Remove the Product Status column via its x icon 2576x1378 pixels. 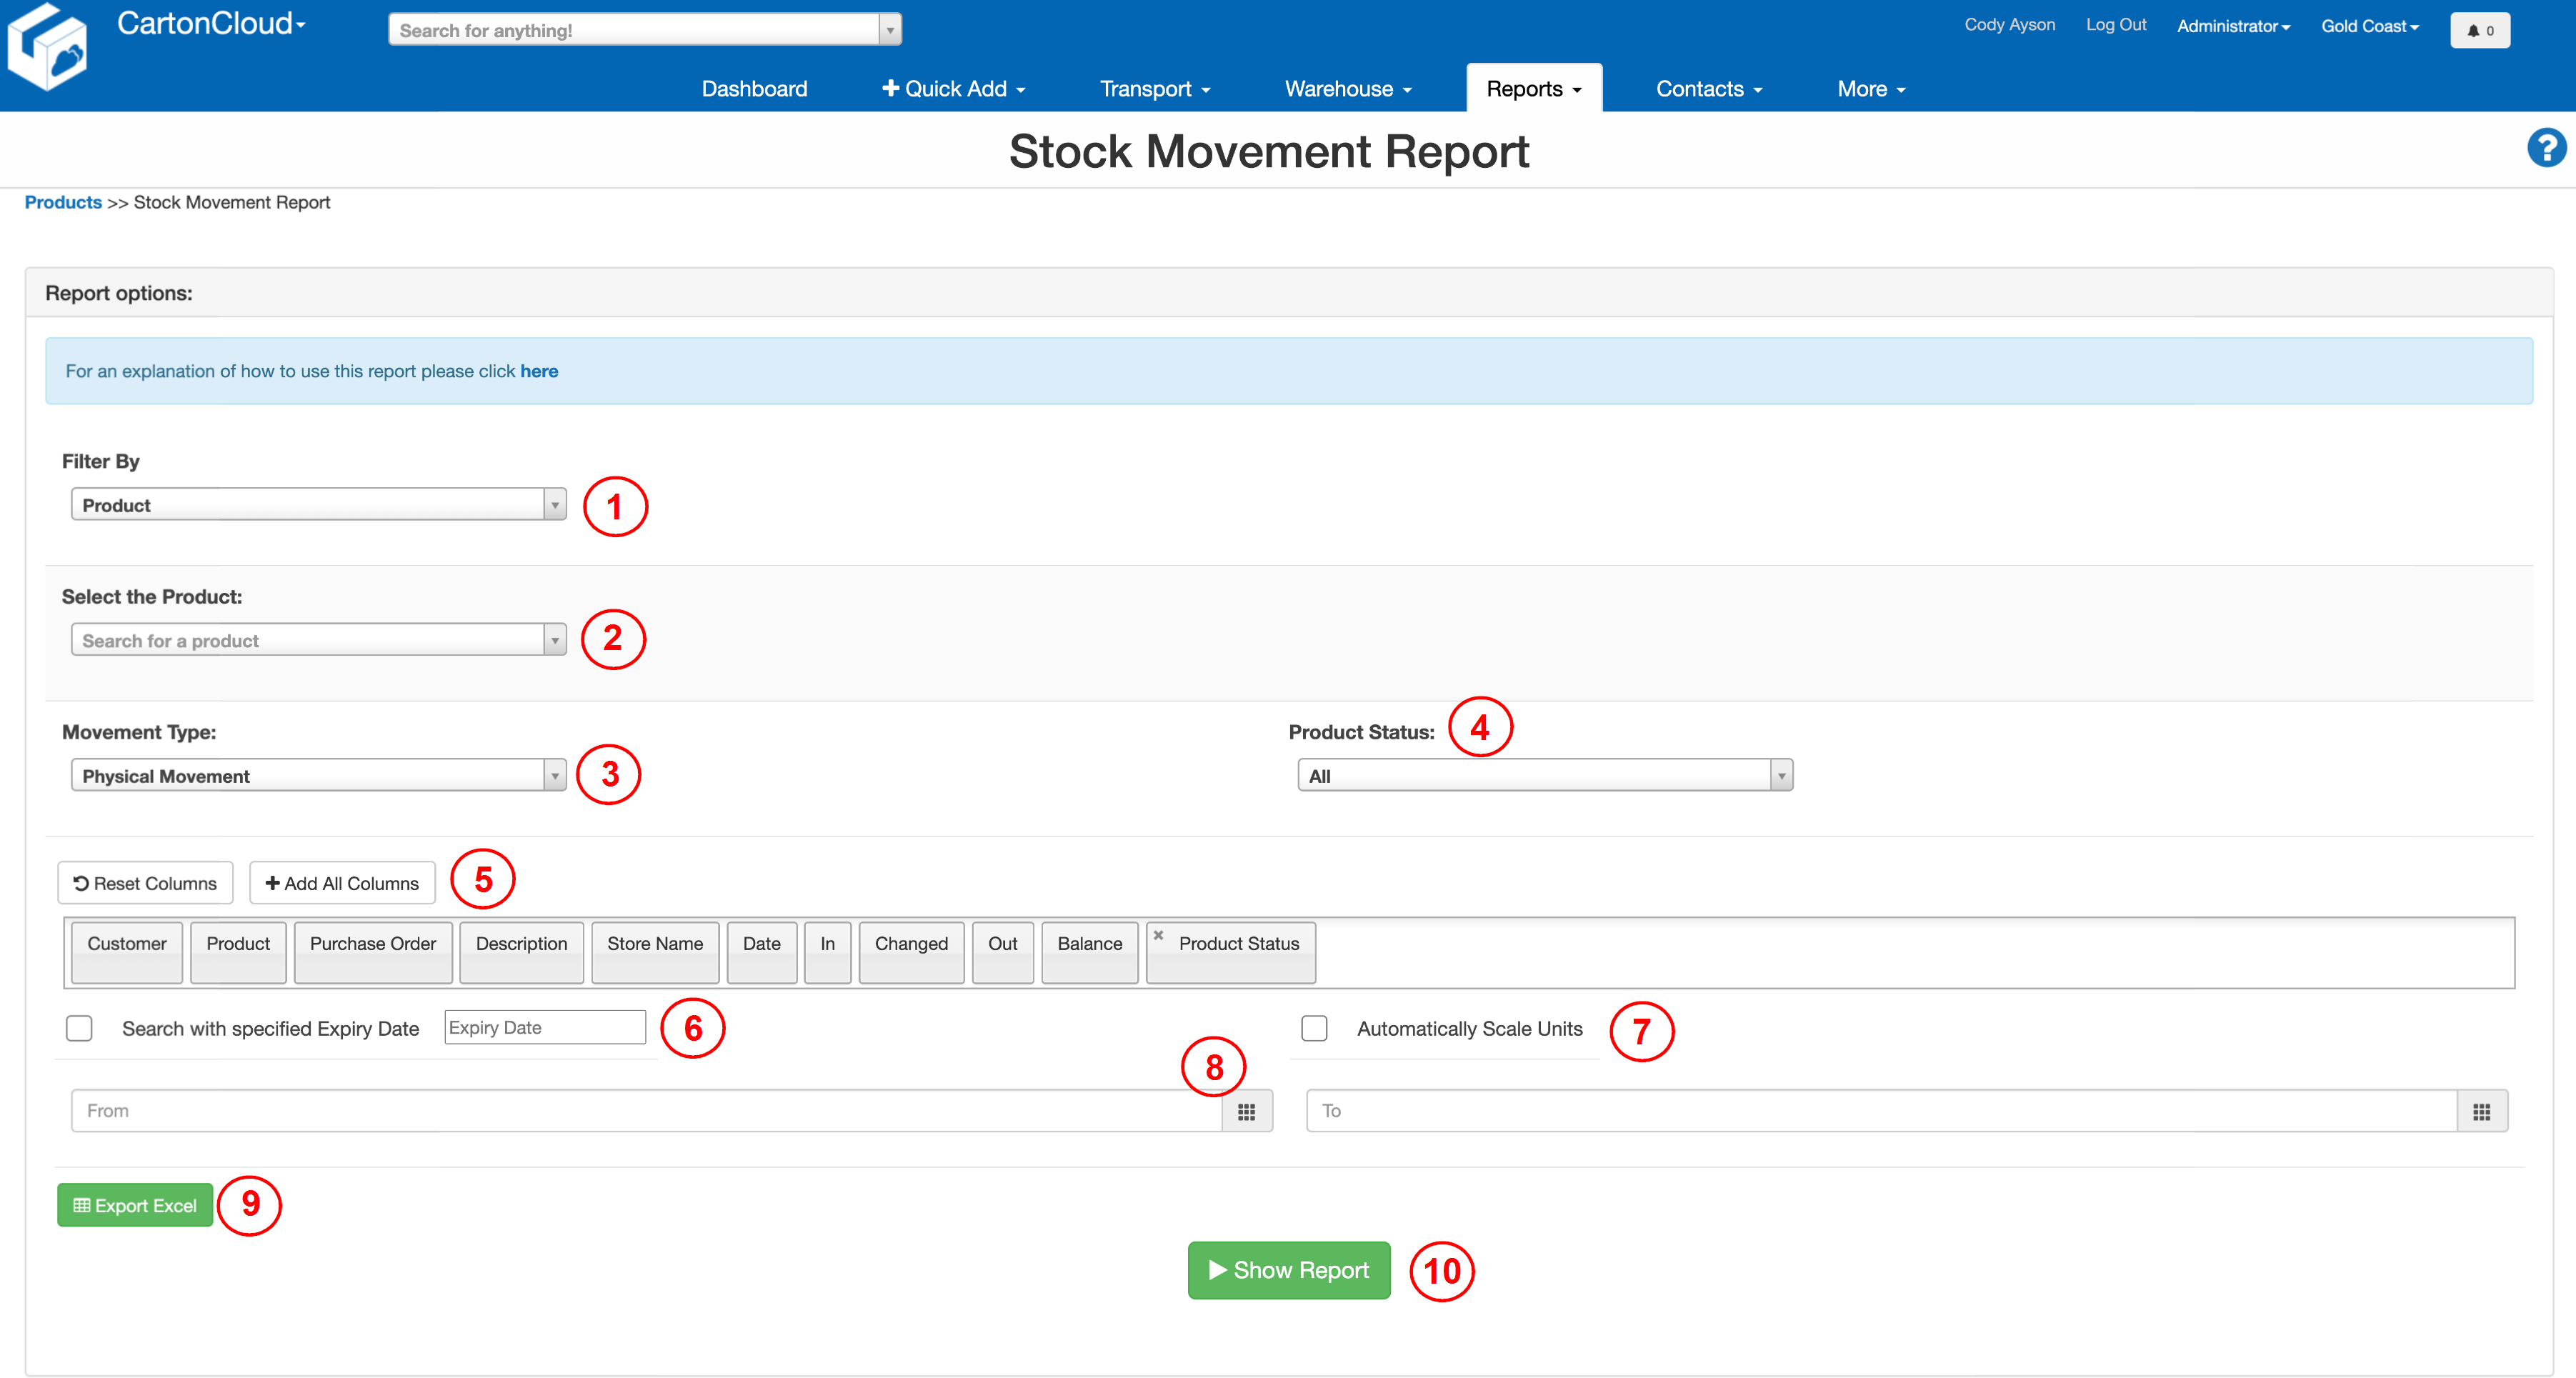[1159, 935]
